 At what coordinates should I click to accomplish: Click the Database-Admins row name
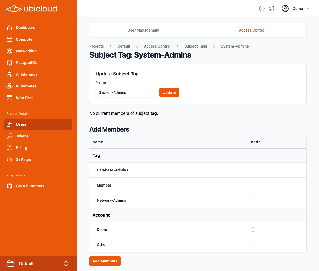click(x=112, y=170)
